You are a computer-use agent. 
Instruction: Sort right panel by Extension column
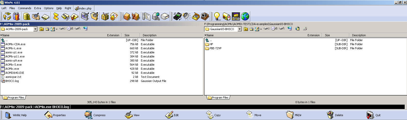click(x=313, y=35)
